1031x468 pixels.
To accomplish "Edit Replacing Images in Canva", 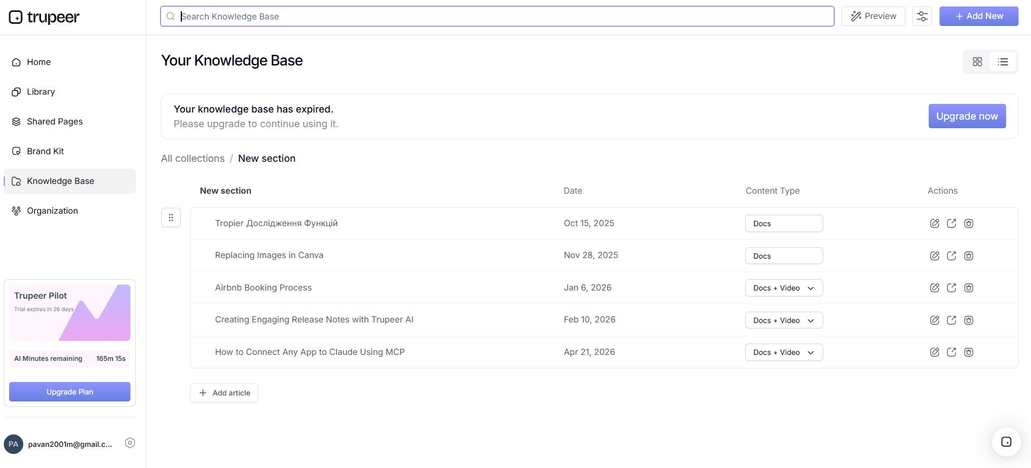I will click(935, 256).
